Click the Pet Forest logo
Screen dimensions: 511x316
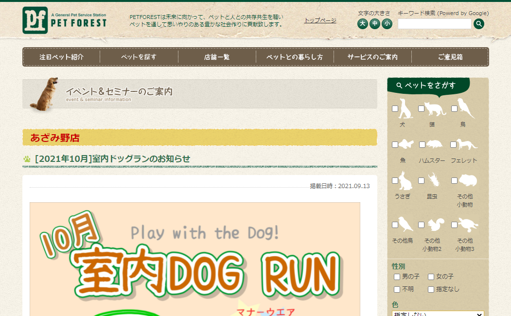pos(65,20)
